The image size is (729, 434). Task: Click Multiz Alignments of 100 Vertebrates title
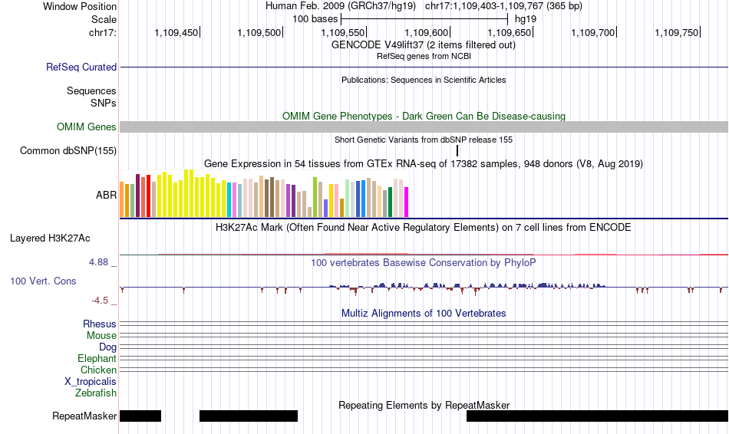(424, 313)
